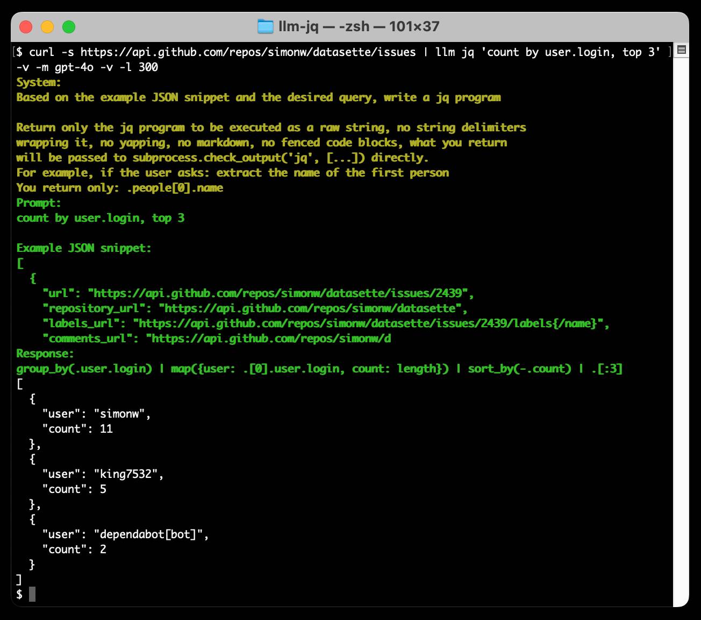Click the "repository_url" JSON line

[255, 308]
